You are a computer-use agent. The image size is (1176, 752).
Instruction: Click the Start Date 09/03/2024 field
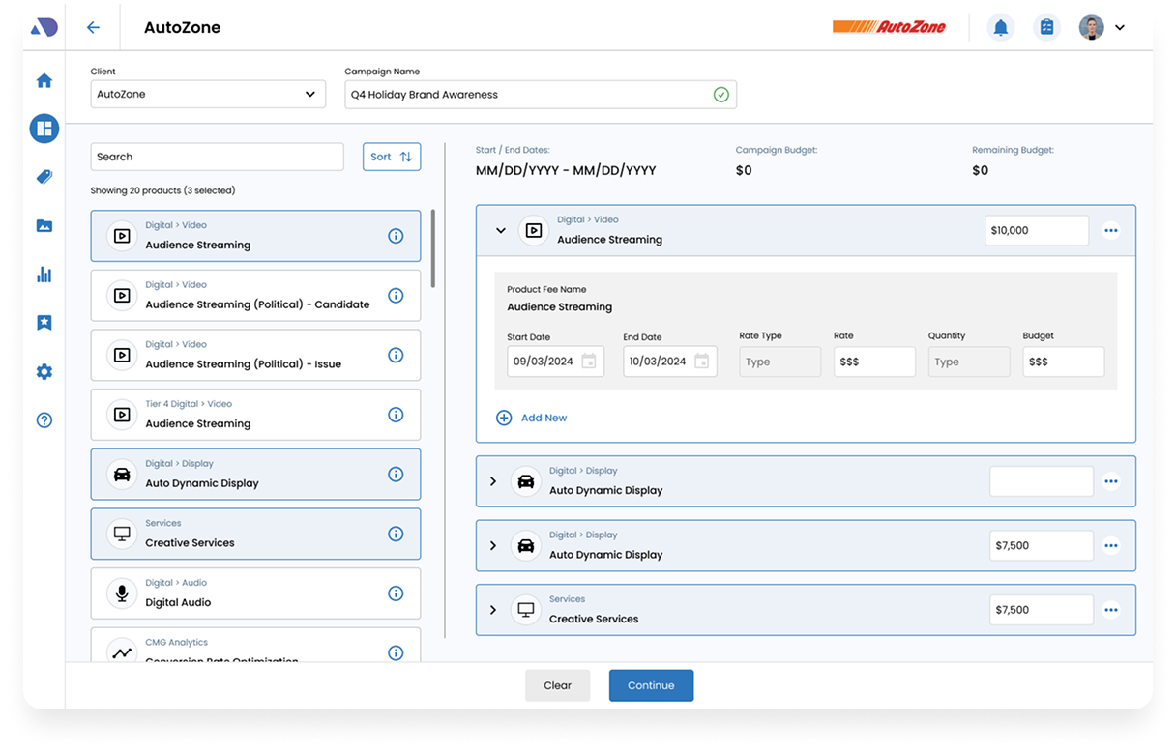click(x=555, y=362)
